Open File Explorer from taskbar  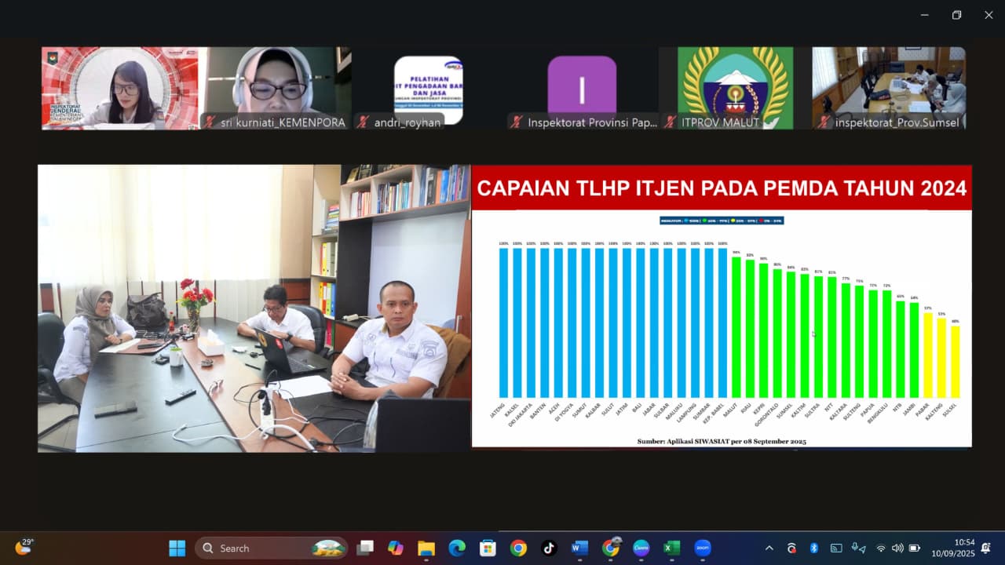click(426, 548)
